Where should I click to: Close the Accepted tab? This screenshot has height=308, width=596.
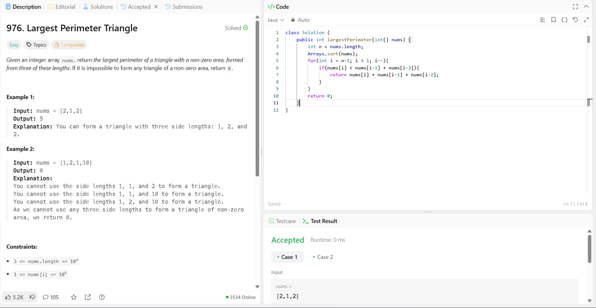(x=156, y=6)
